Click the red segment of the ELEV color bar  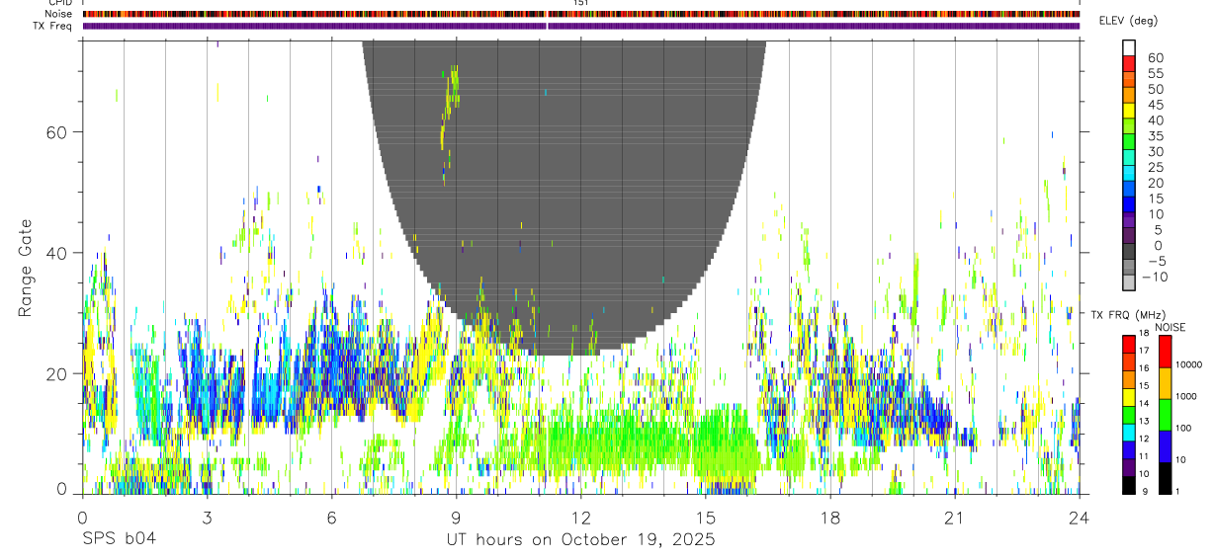(x=1129, y=63)
